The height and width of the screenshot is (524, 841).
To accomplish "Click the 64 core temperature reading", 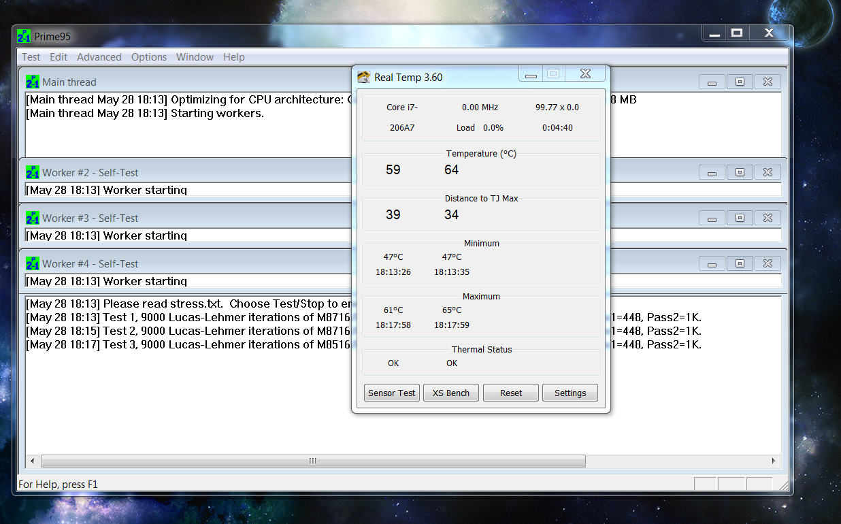I will point(452,170).
